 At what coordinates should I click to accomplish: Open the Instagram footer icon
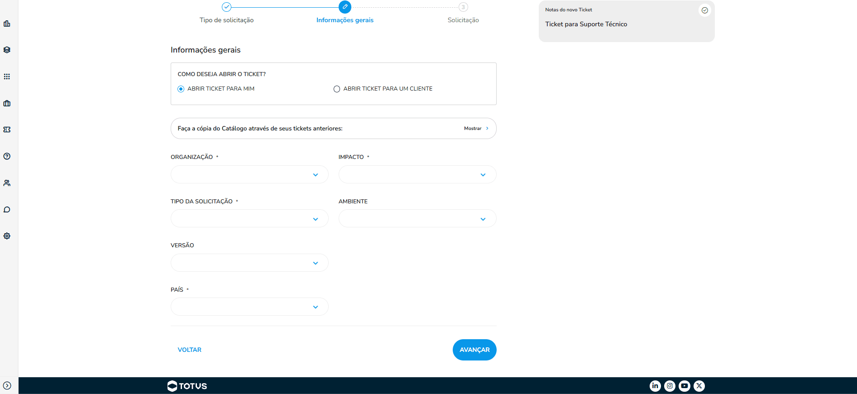click(x=670, y=386)
